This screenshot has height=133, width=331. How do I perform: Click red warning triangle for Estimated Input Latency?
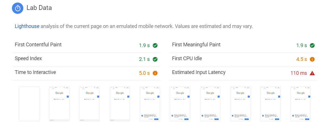[x=312, y=73]
